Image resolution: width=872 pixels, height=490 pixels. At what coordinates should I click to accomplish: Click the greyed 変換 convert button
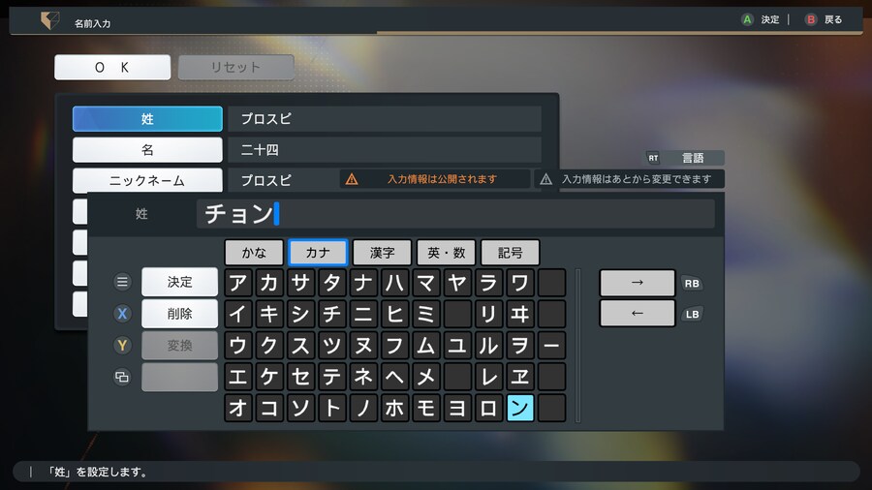click(x=179, y=346)
